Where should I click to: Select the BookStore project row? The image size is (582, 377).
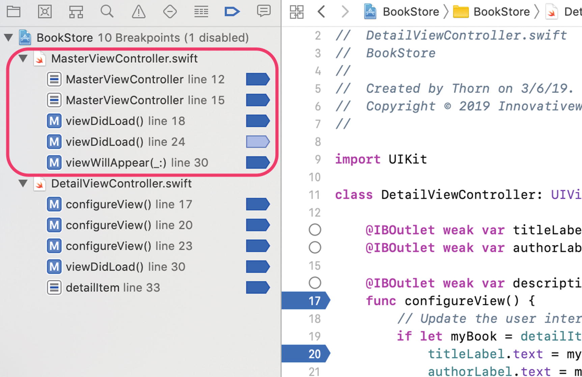click(x=140, y=37)
